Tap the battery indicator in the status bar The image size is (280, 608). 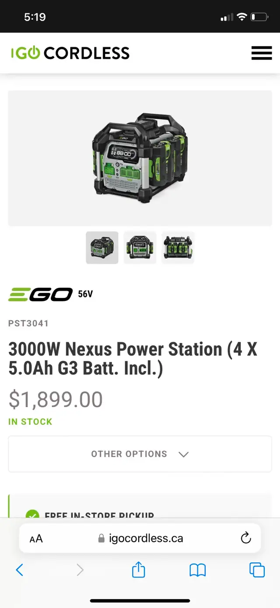coord(259,18)
